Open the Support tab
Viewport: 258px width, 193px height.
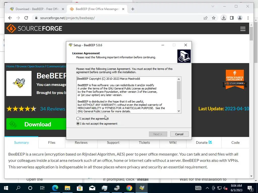coord(113,142)
